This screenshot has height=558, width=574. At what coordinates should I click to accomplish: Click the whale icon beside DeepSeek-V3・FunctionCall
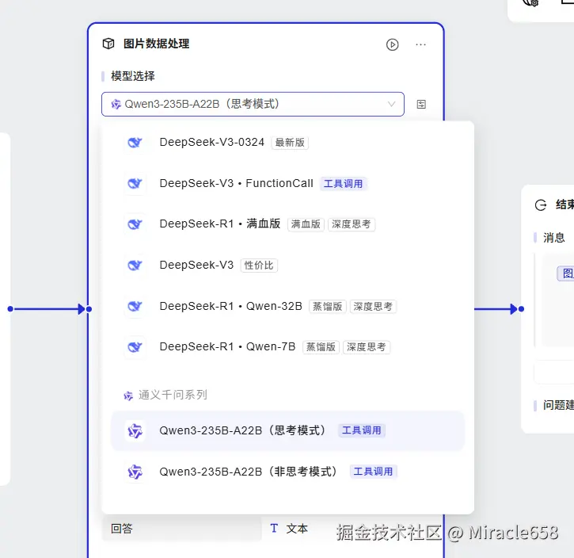click(135, 183)
